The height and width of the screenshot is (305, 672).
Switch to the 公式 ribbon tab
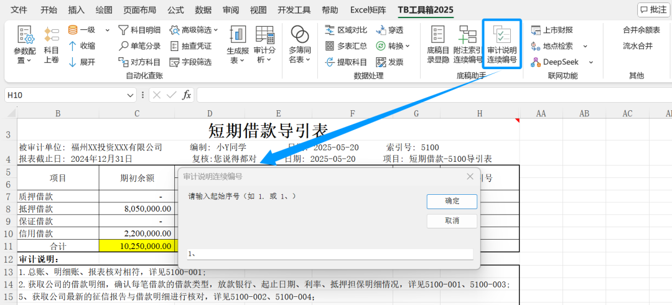coord(175,10)
